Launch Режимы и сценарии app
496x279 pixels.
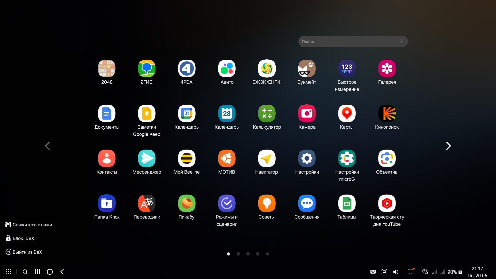(x=227, y=203)
